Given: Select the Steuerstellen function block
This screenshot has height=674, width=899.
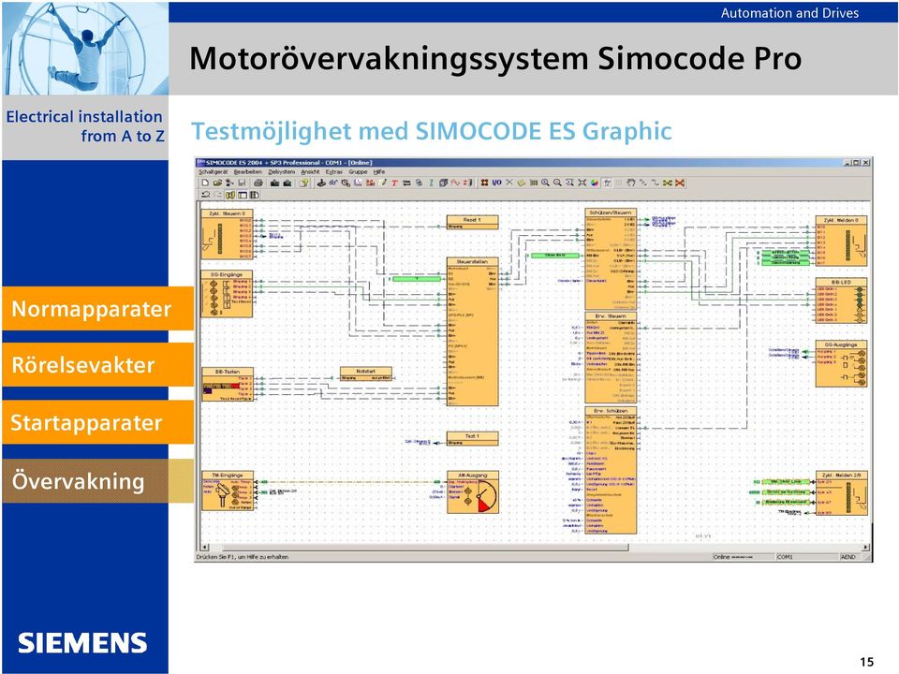Looking at the screenshot, I should tap(472, 332).
